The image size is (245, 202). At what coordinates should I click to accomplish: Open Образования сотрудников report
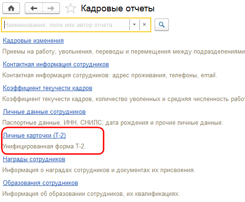click(x=40, y=183)
